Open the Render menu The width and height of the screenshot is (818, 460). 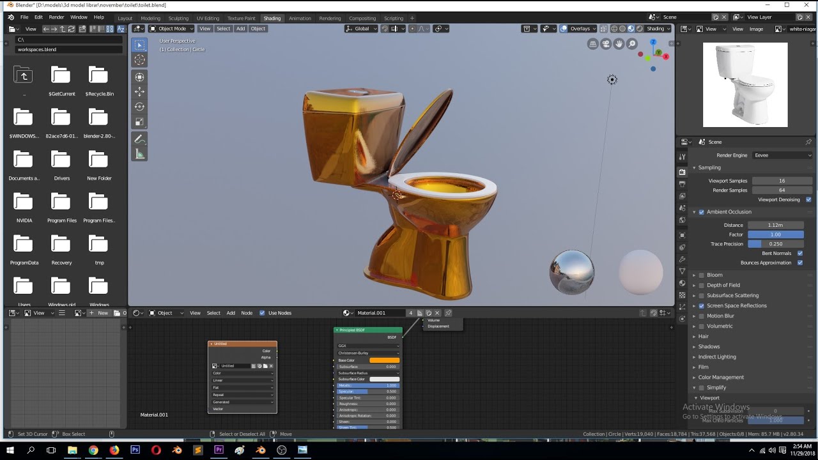(x=56, y=17)
